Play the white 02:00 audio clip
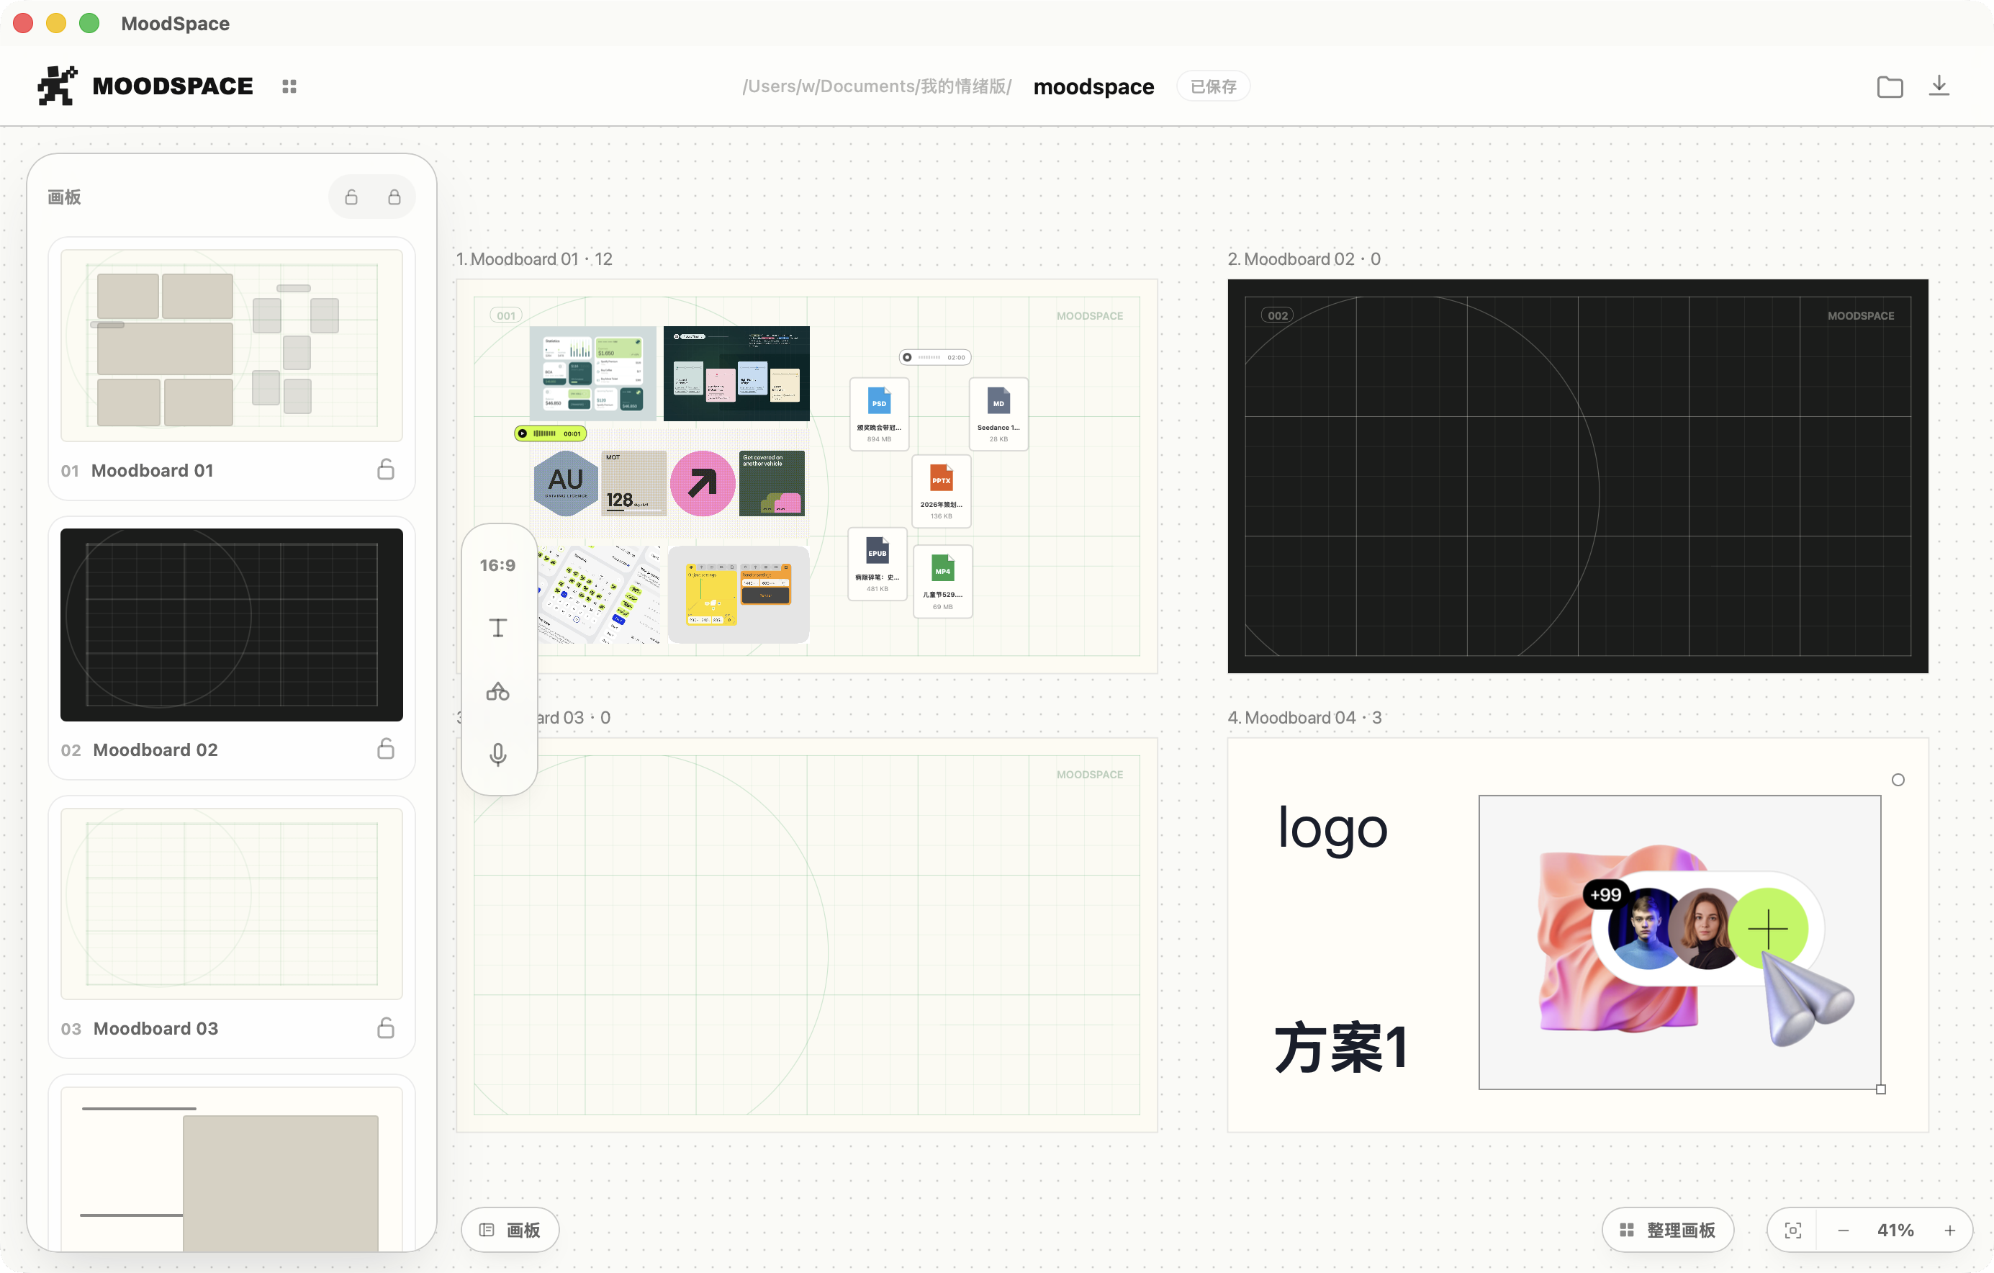The width and height of the screenshot is (1994, 1273). pyautogui.click(x=907, y=357)
